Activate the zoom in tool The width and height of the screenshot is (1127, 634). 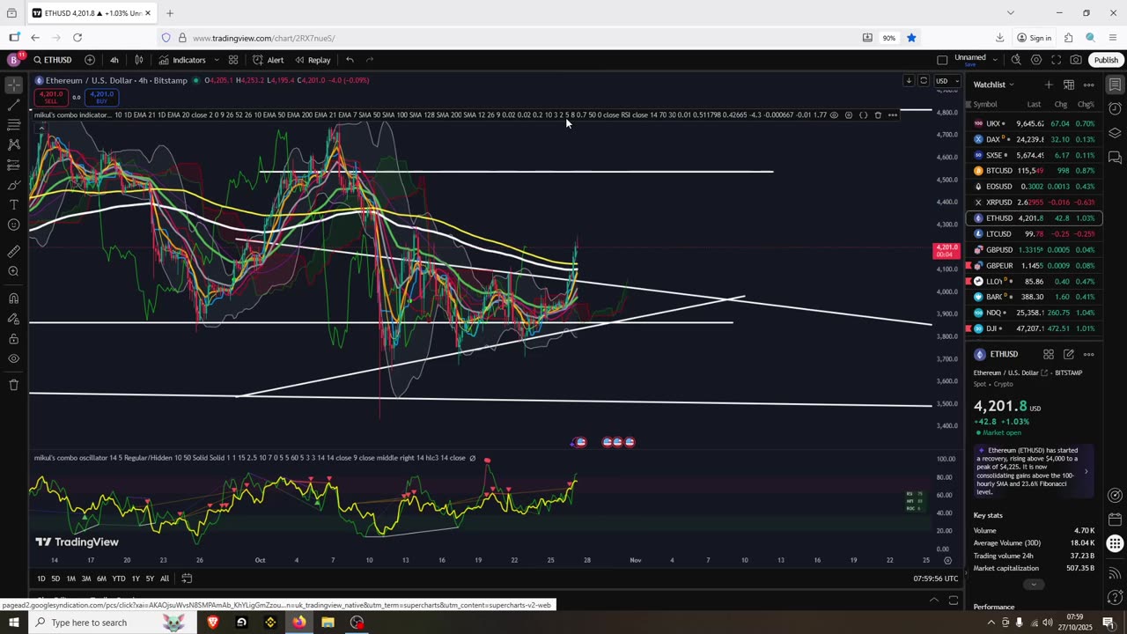13,271
